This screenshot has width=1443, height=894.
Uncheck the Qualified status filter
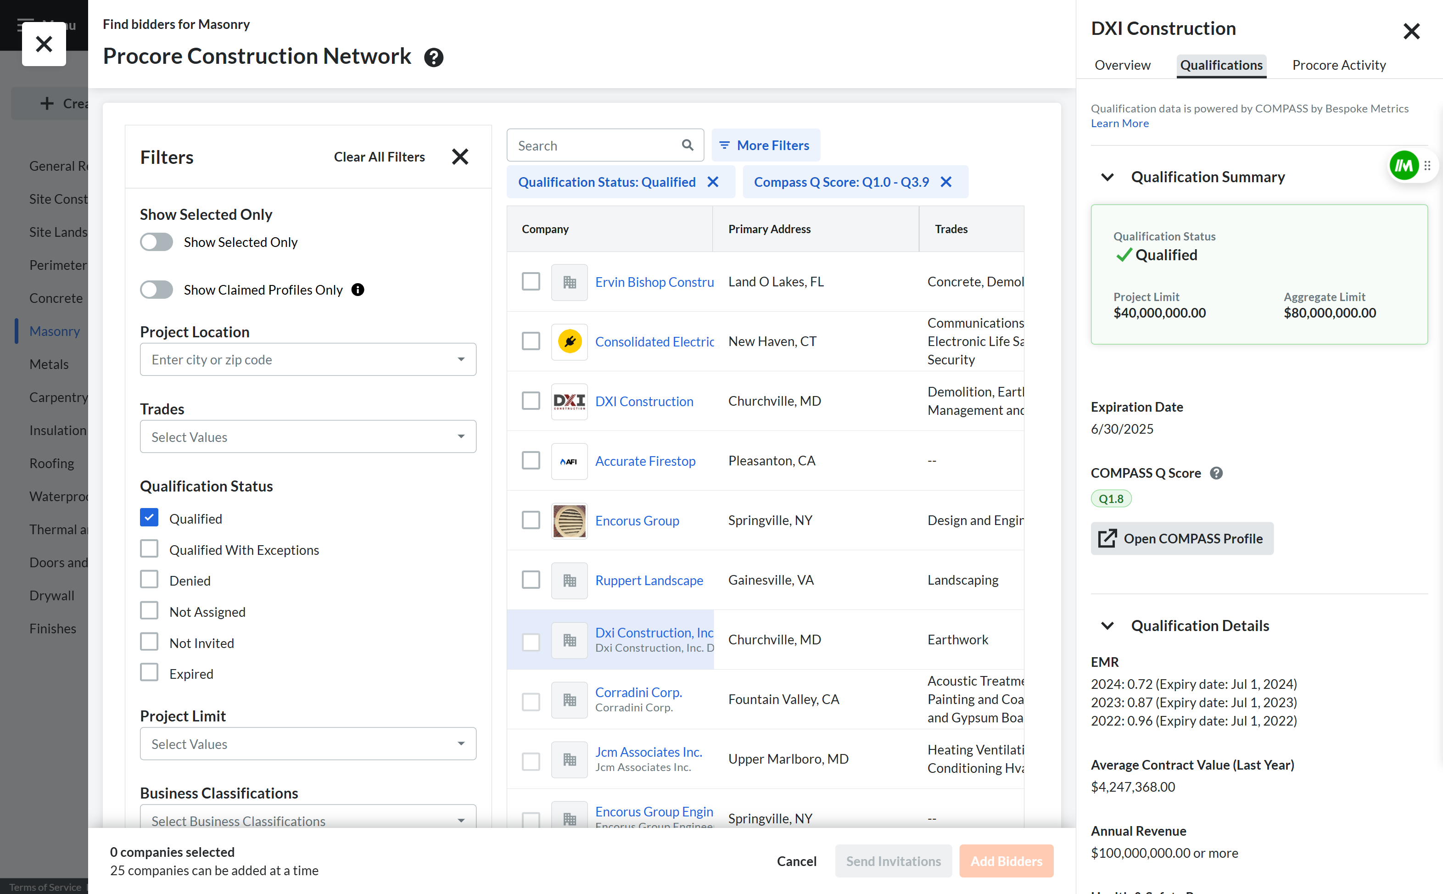pos(149,517)
